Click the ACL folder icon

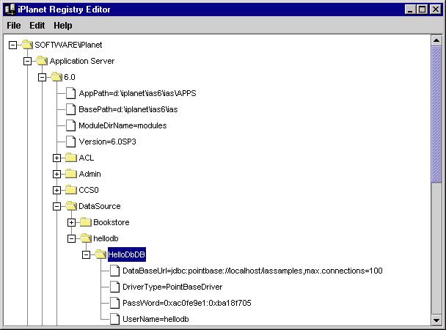(71, 158)
